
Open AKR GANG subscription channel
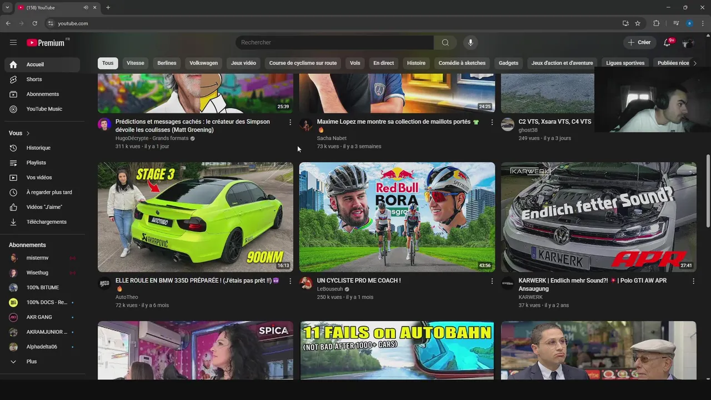tap(42, 317)
